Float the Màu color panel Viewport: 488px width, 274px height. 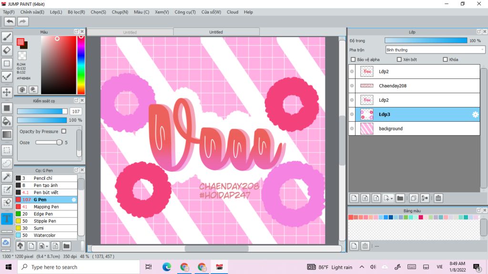tap(76, 32)
